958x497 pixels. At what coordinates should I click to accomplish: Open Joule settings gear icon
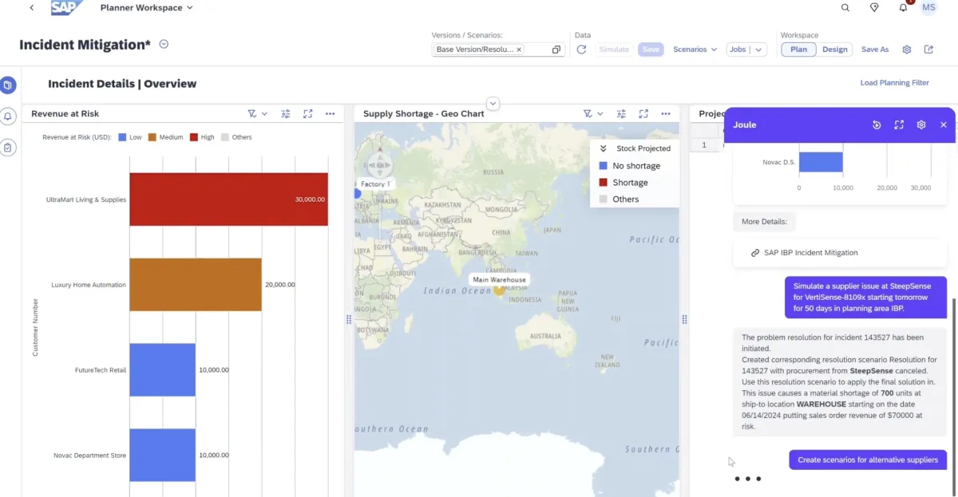921,124
